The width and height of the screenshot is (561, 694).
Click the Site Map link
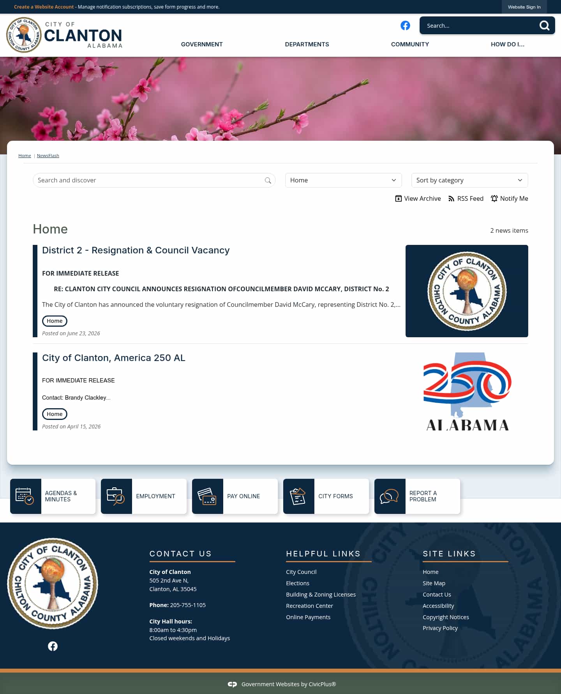[434, 583]
